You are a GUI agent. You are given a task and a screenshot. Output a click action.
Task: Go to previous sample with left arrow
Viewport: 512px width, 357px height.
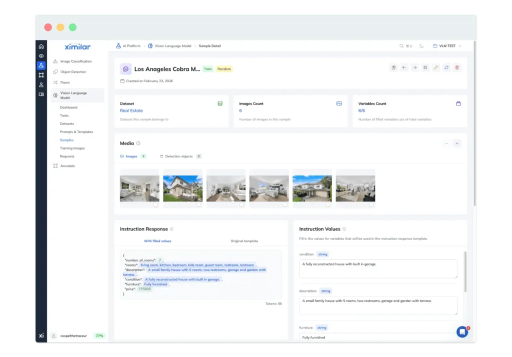pyautogui.click(x=404, y=68)
